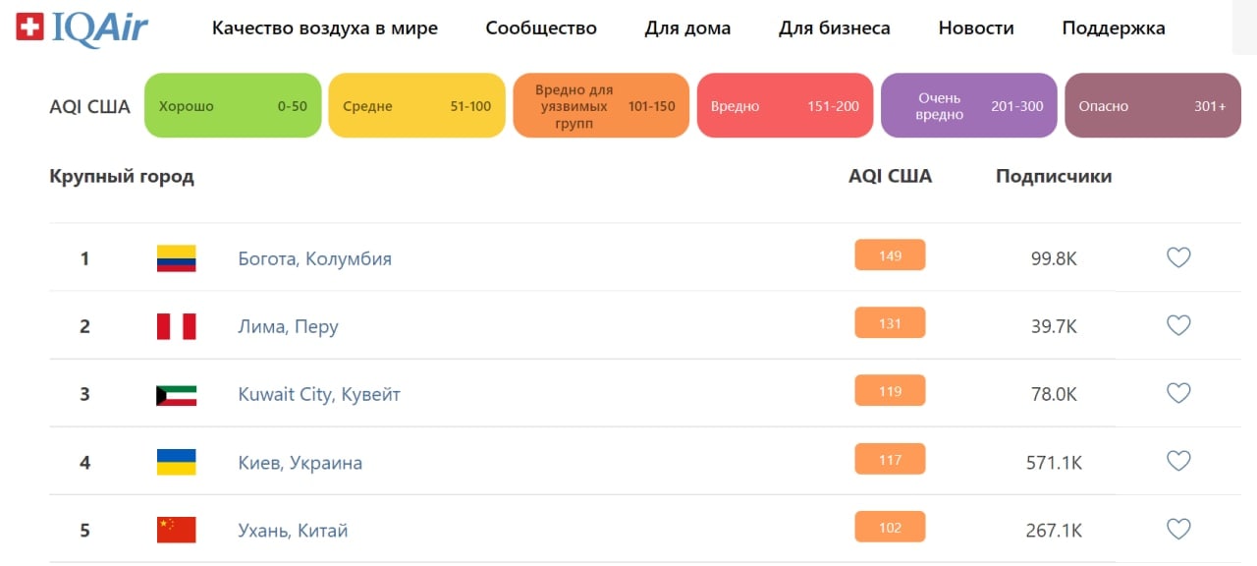Expand the Поддержка navigation menu
The image size is (1257, 566).
point(1114,28)
